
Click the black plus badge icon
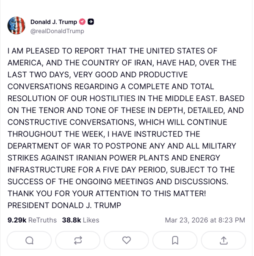[x=91, y=22]
